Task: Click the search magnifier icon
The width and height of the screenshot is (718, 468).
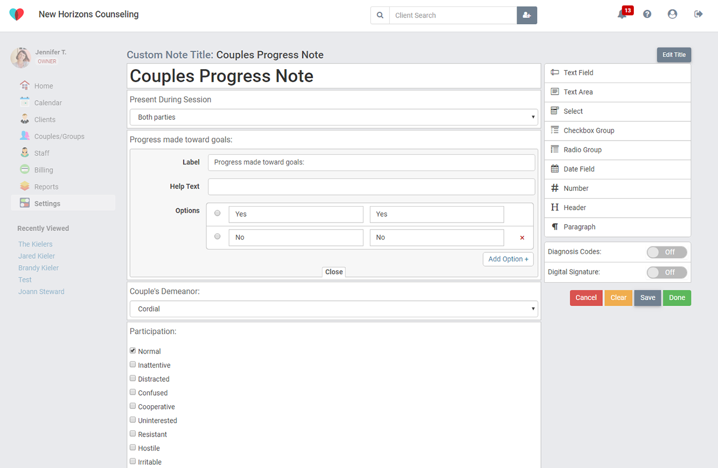Action: [x=380, y=15]
